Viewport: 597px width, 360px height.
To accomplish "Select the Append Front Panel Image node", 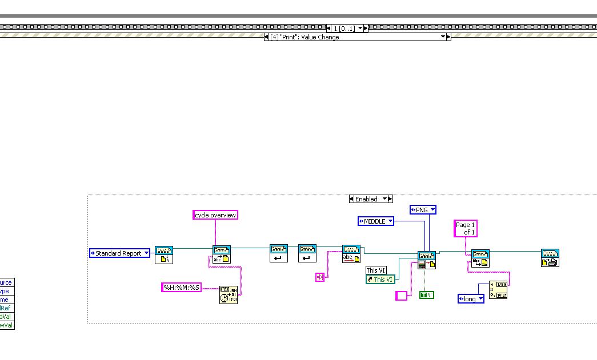I will pos(427,260).
